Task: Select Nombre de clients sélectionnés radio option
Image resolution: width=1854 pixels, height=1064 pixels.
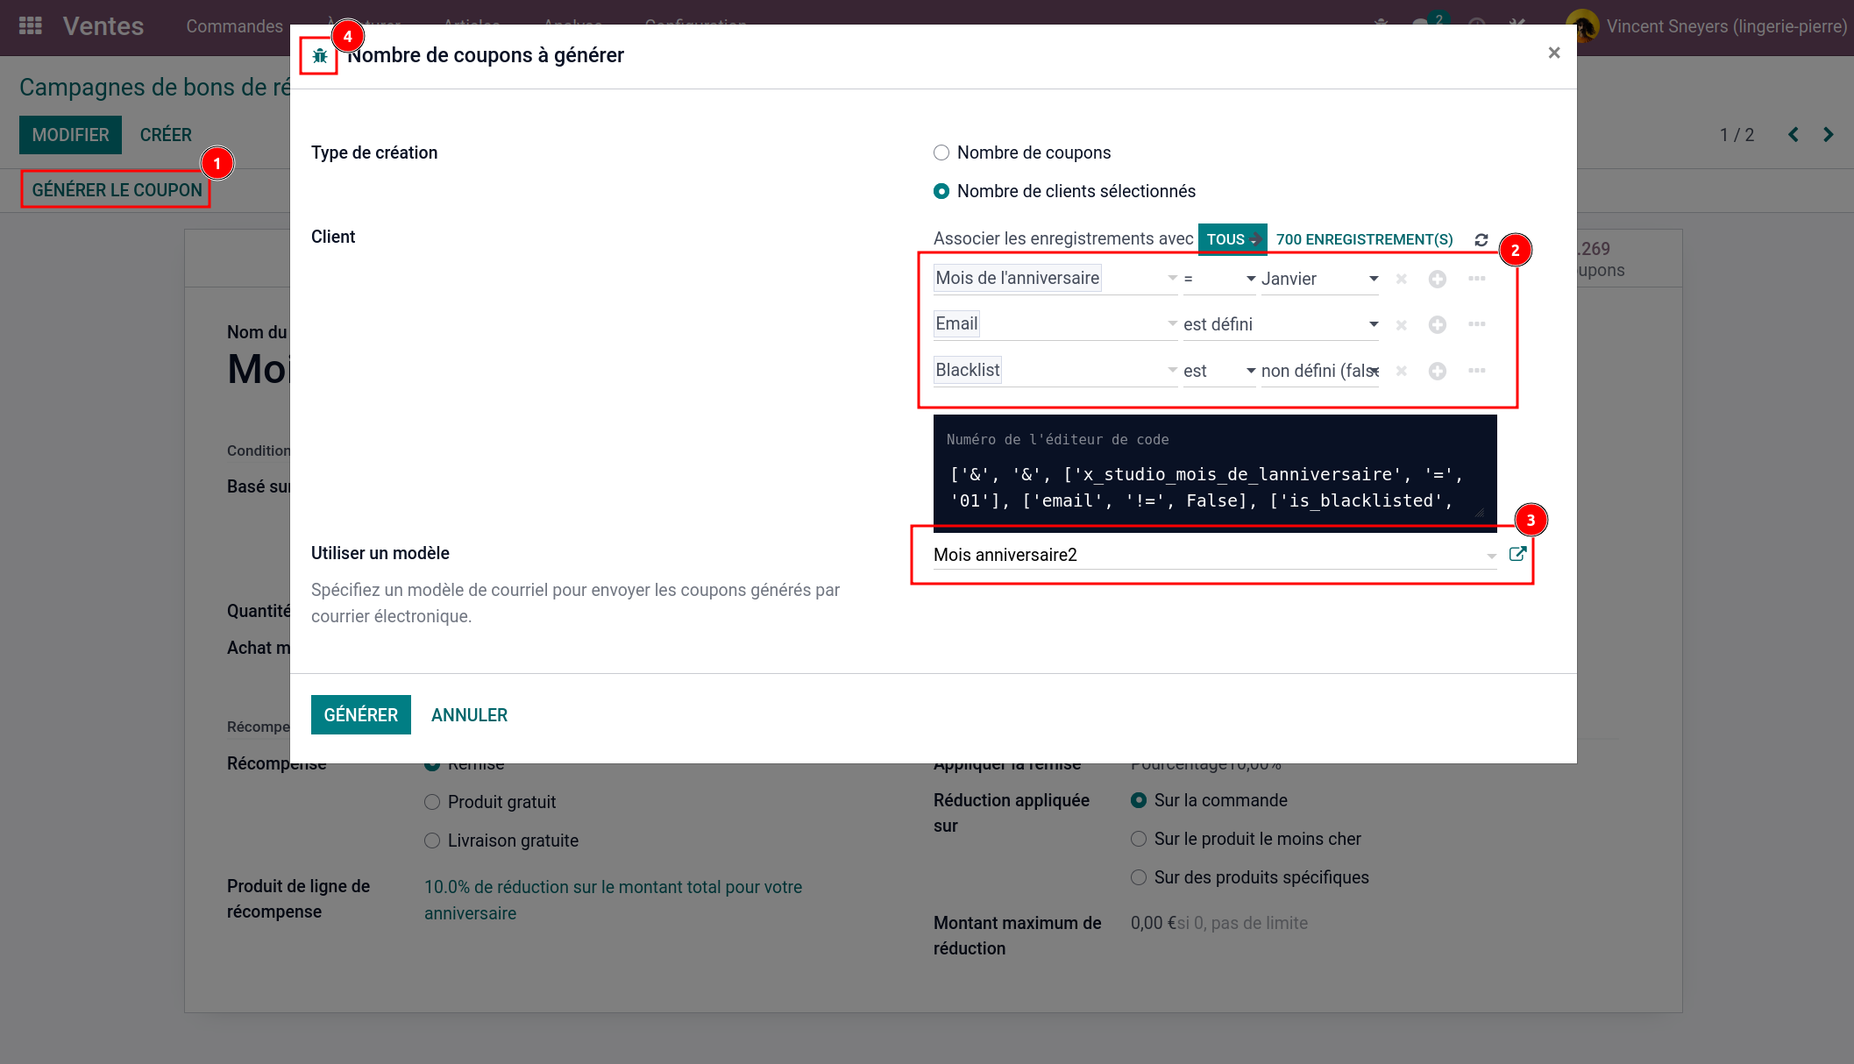Action: coord(941,192)
